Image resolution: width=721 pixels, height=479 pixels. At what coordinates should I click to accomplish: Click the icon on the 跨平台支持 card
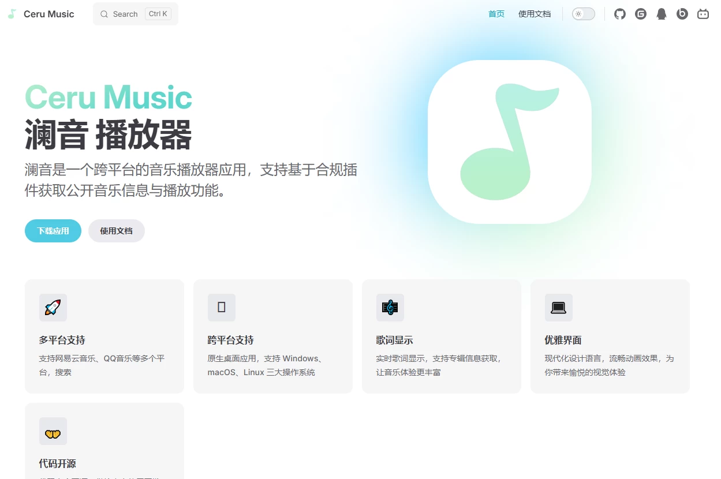coord(221,308)
